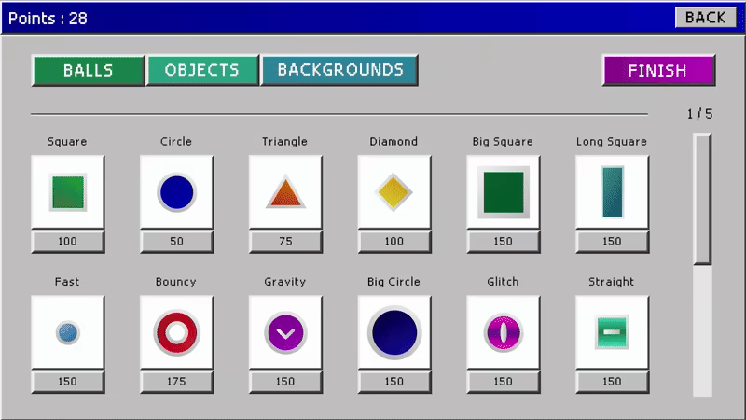Buy Bouncy with the 175 button
Image resolution: width=746 pixels, height=420 pixels.
176,382
